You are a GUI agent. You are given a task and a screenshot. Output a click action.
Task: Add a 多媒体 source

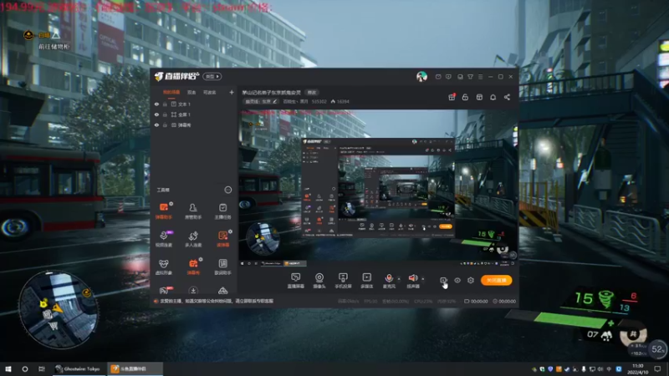click(x=366, y=281)
